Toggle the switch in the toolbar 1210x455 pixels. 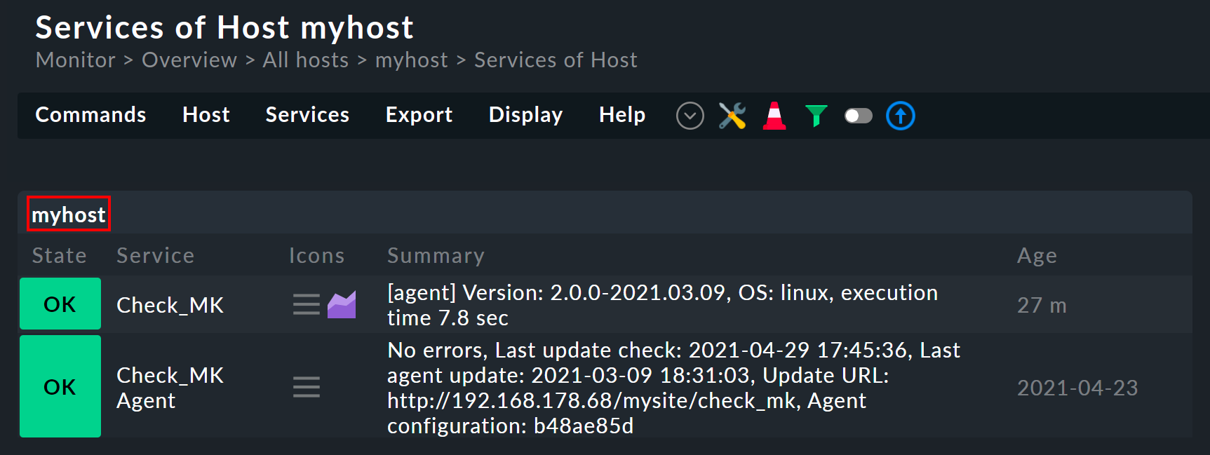pos(858,116)
